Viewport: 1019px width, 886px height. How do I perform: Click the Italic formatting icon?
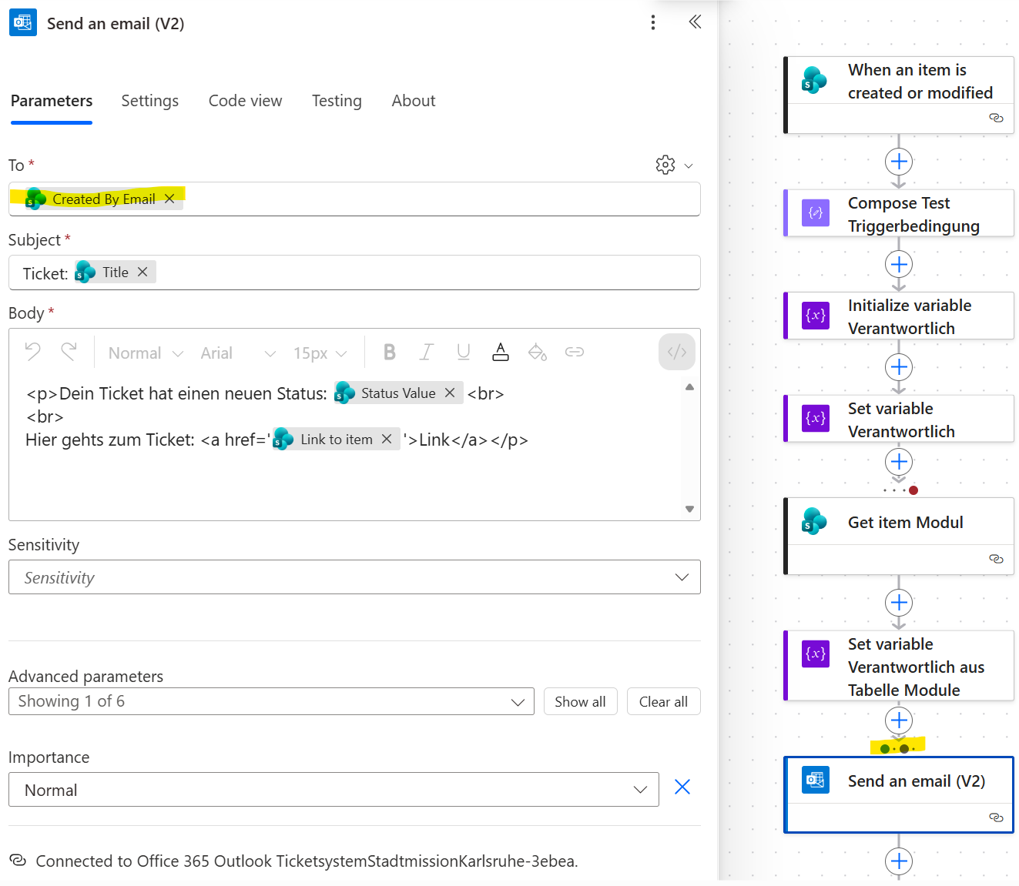pyautogui.click(x=426, y=353)
